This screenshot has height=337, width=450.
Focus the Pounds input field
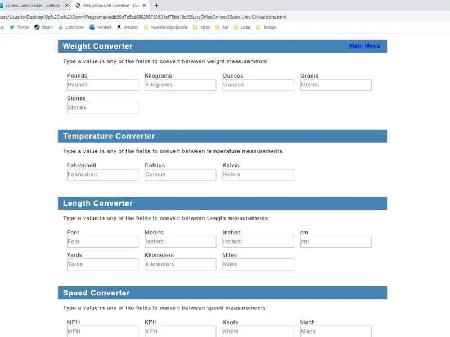(102, 85)
